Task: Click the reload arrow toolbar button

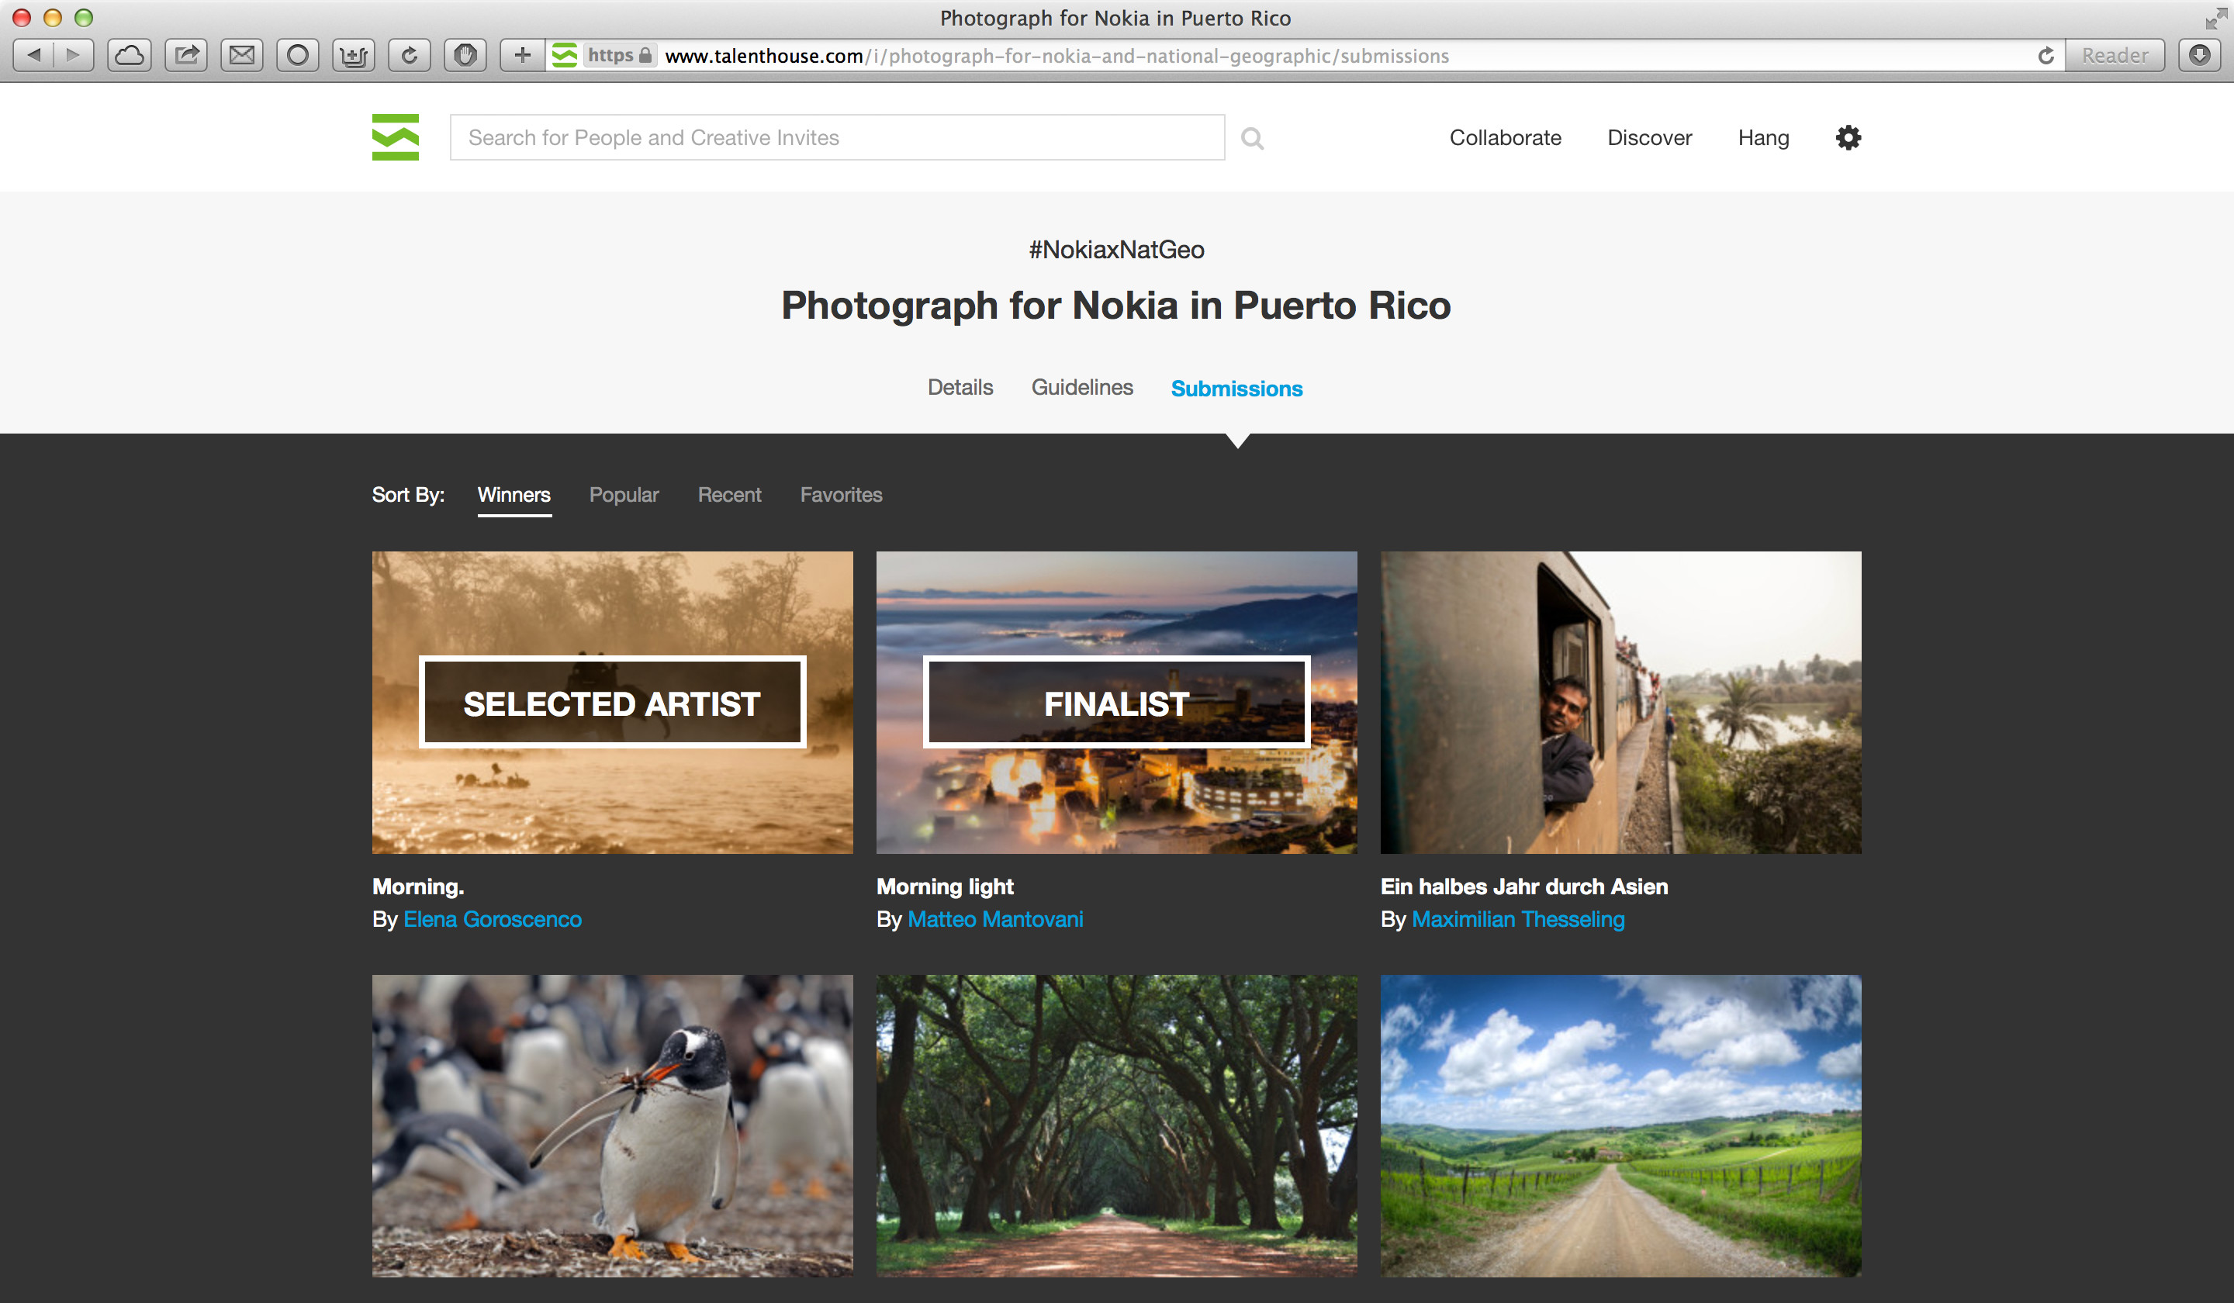Action: tap(410, 55)
